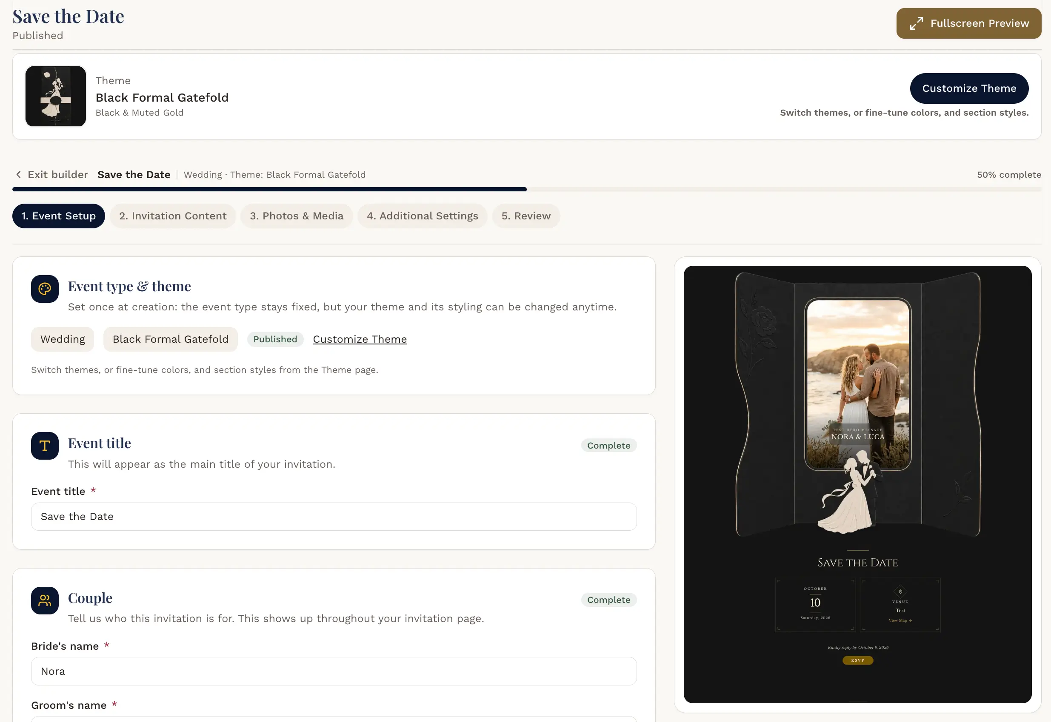Click NORA & LUCA text in the preview
The image size is (1051, 722).
pyautogui.click(x=858, y=437)
